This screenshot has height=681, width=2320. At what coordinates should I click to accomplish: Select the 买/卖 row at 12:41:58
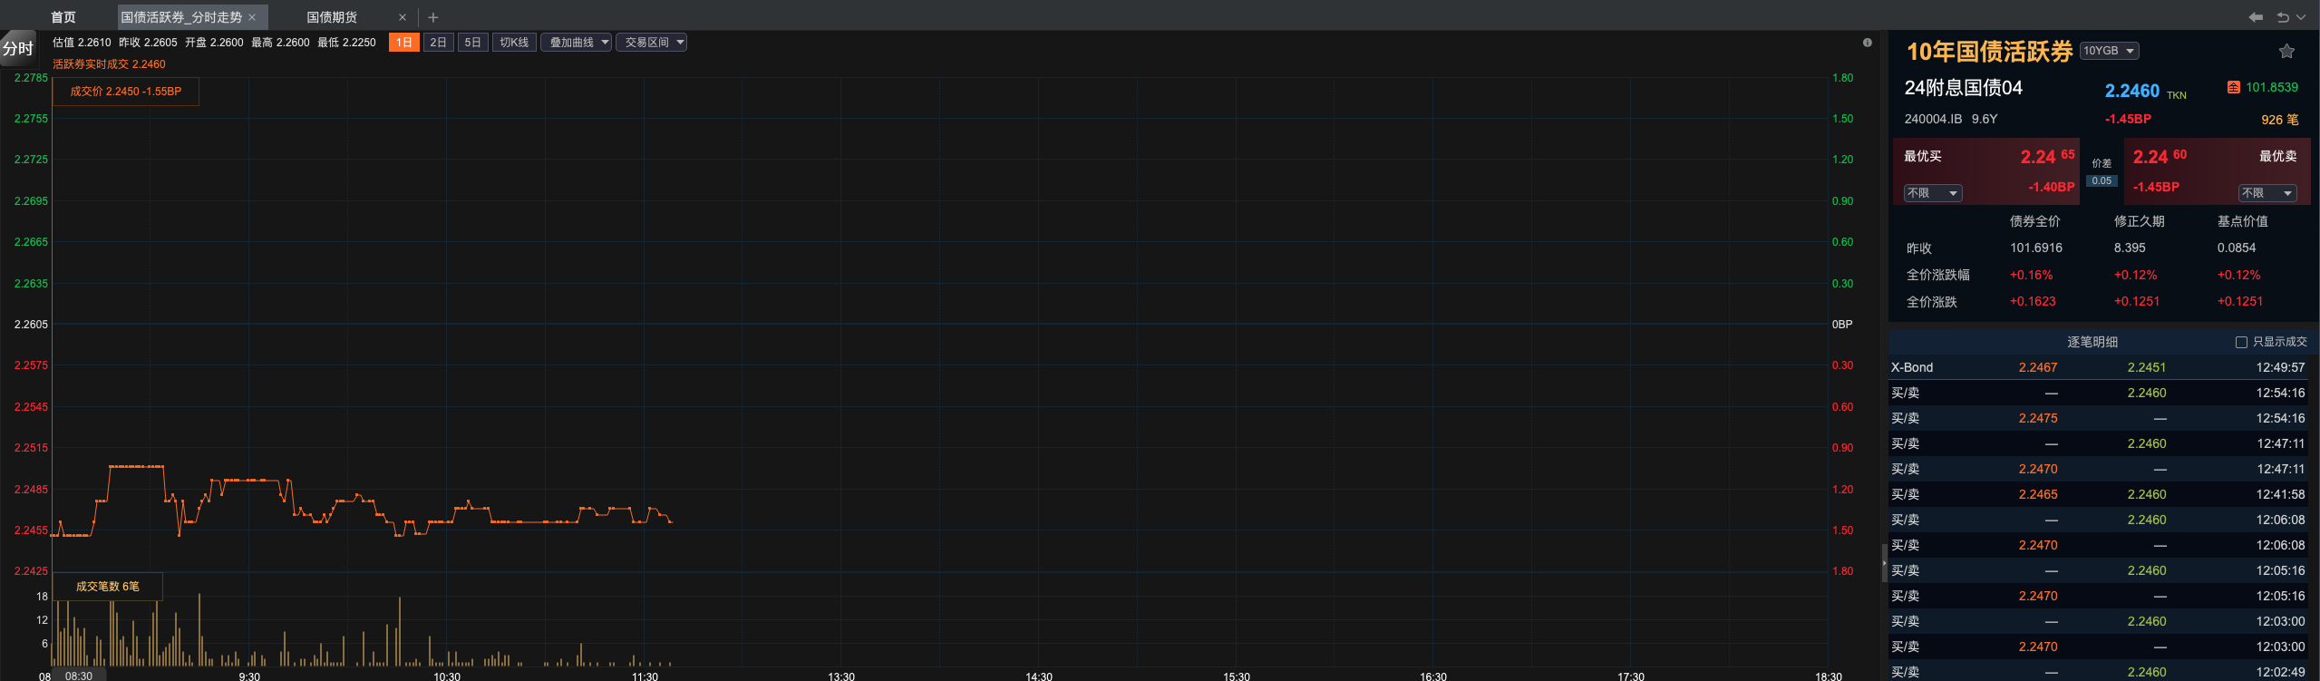[x=2098, y=494]
